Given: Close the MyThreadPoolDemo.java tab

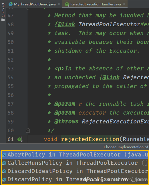Looking at the screenshot, I should pyautogui.click(x=59, y=4).
